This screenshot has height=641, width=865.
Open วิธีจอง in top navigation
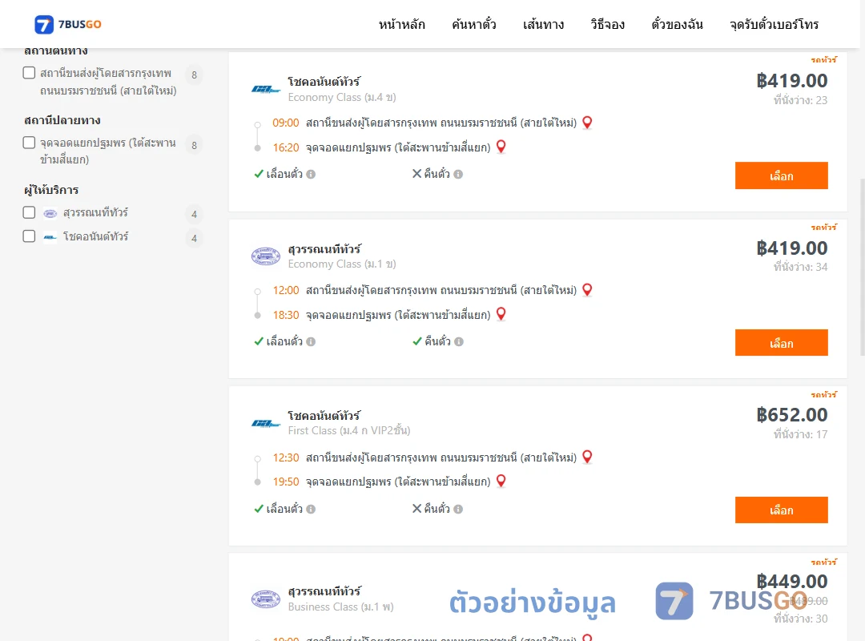(607, 24)
